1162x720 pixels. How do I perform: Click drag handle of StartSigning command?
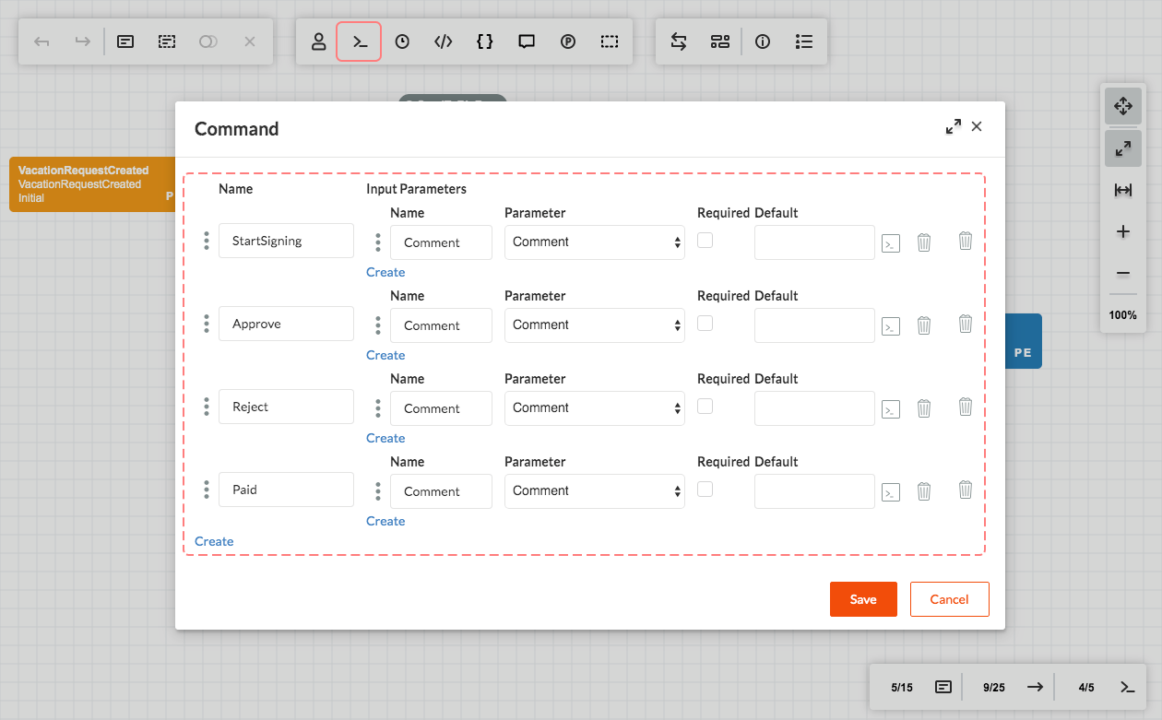(207, 241)
